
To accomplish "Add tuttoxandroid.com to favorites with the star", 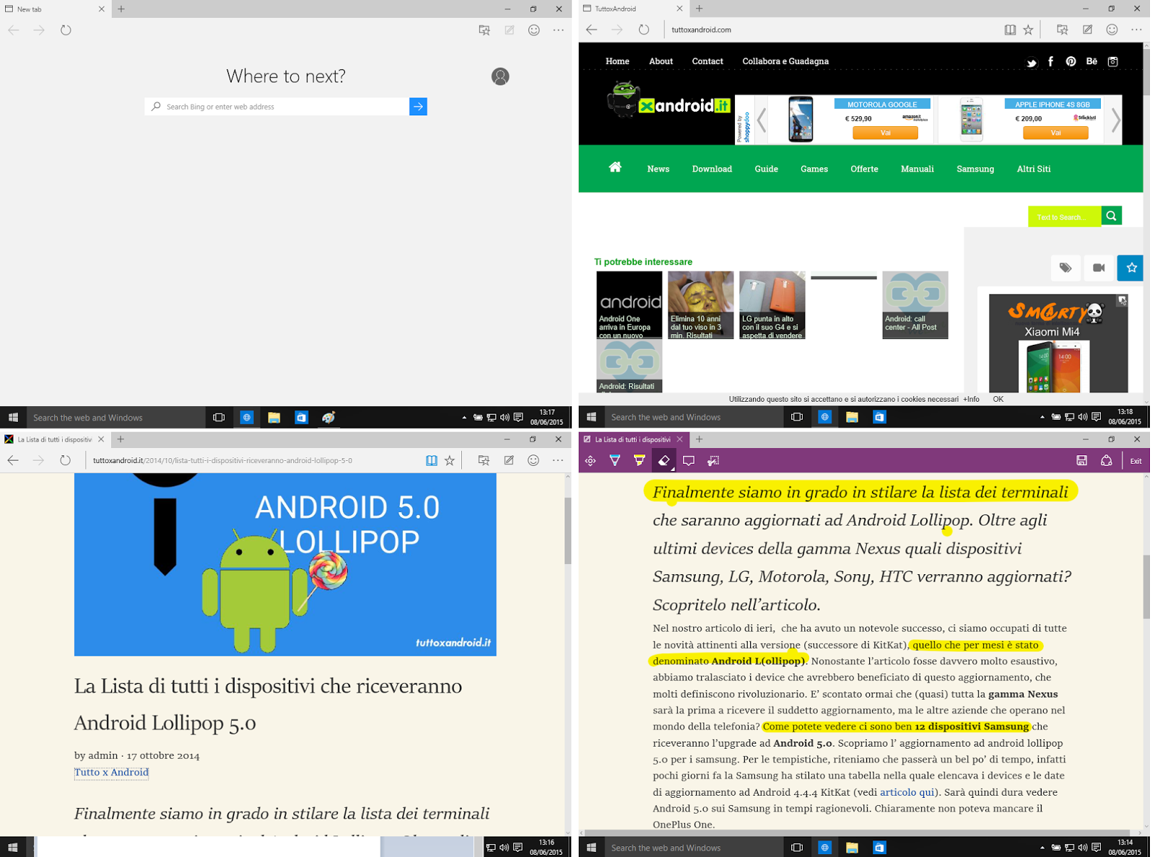I will tap(1029, 30).
